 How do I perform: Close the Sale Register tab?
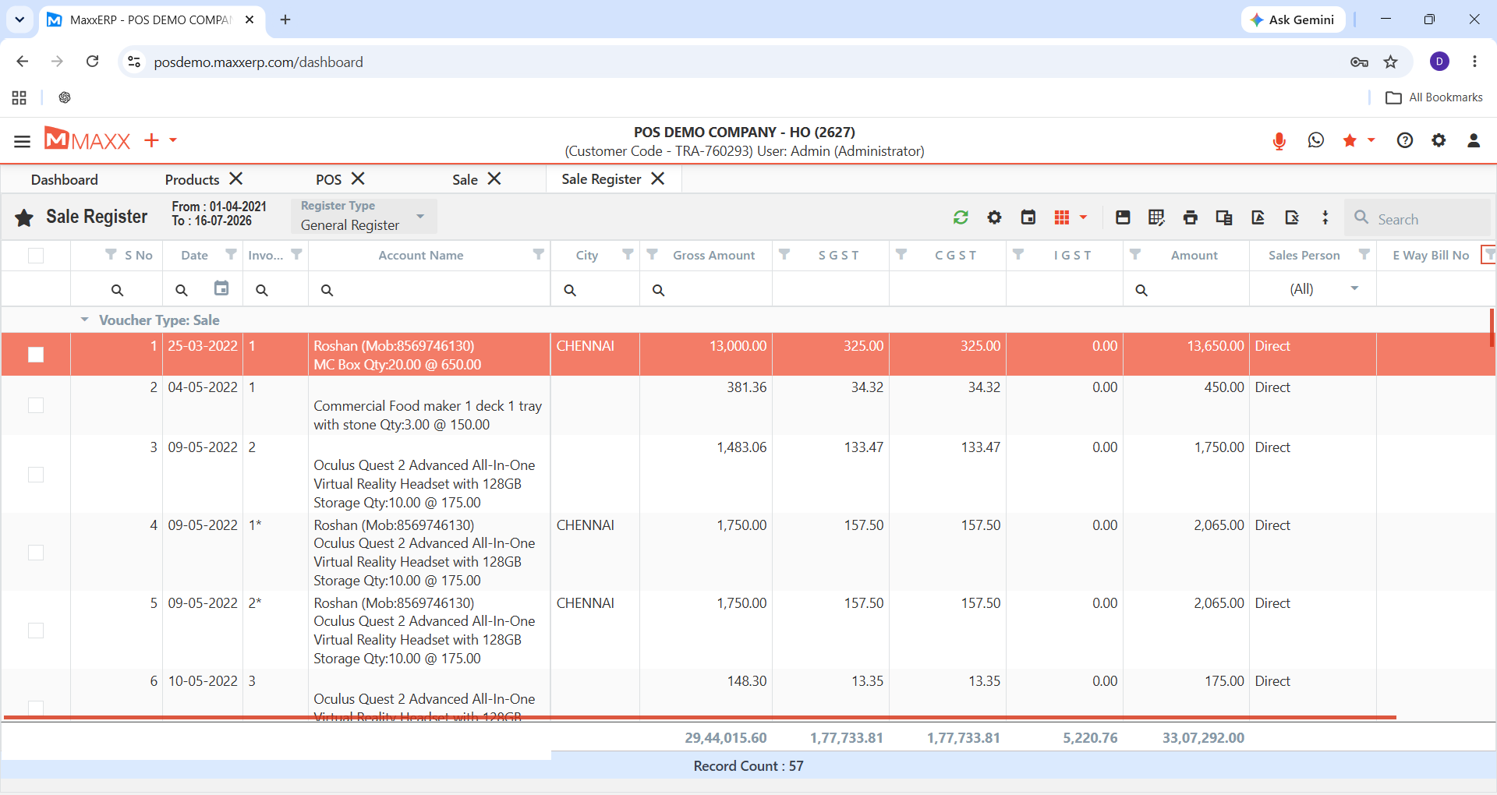658,178
